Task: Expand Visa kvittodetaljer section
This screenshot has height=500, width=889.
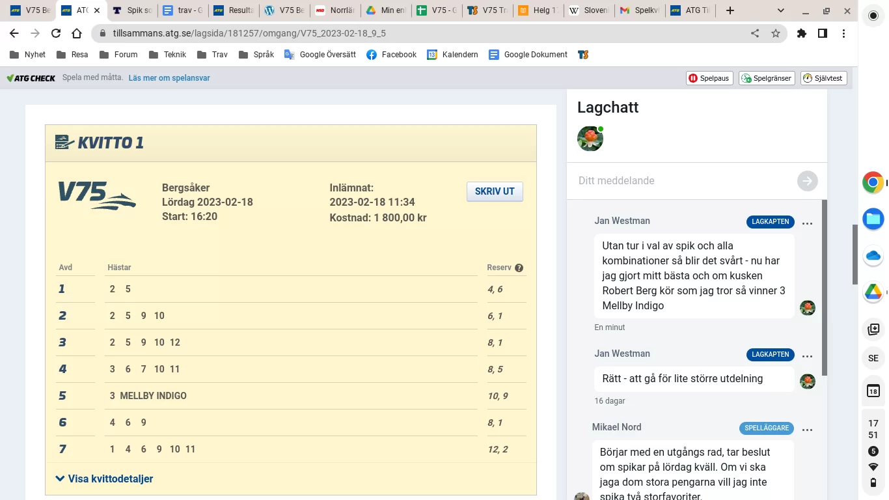Action: pos(104,479)
